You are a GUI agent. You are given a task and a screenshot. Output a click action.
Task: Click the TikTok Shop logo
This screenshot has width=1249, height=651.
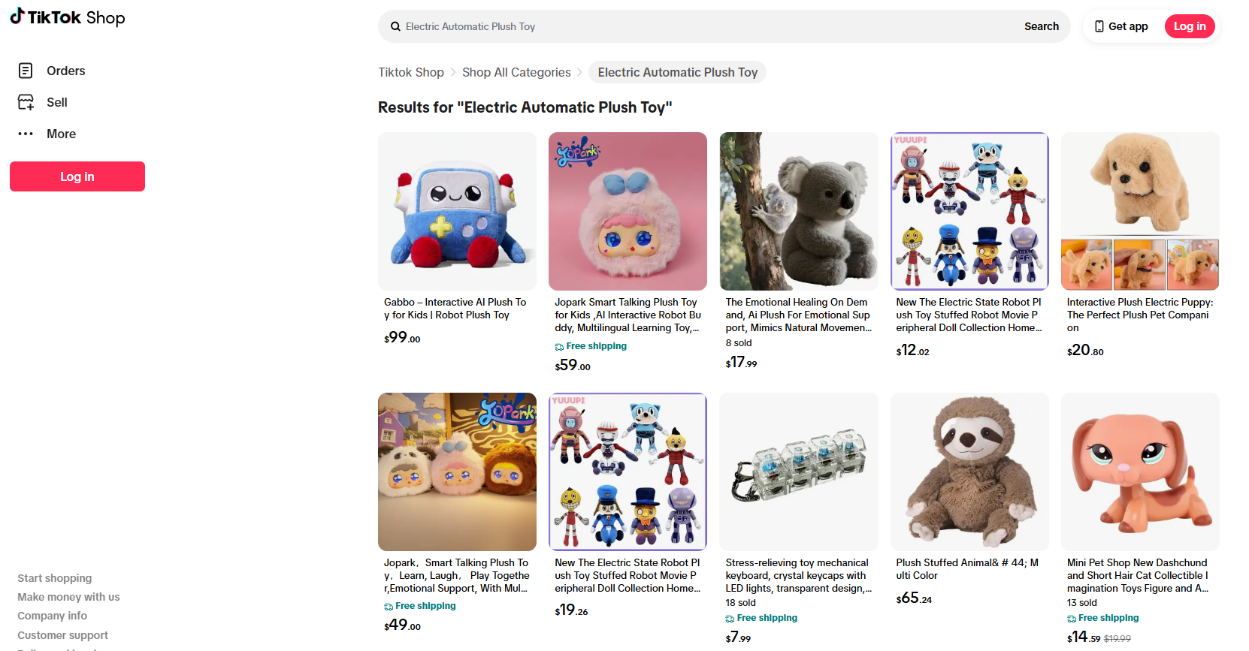click(x=67, y=17)
